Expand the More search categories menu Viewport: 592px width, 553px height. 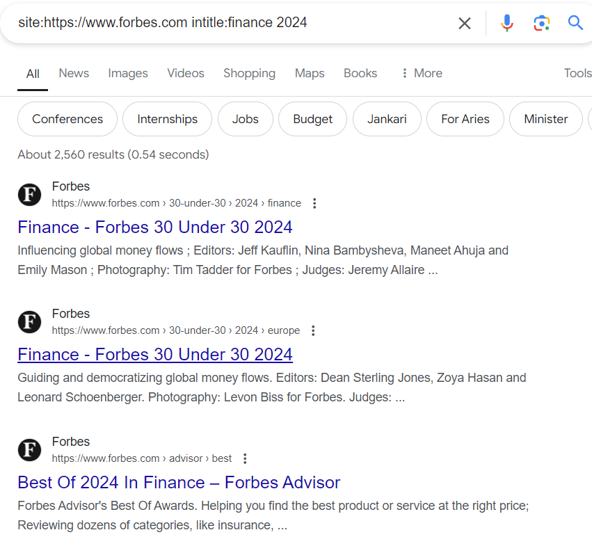pos(422,73)
